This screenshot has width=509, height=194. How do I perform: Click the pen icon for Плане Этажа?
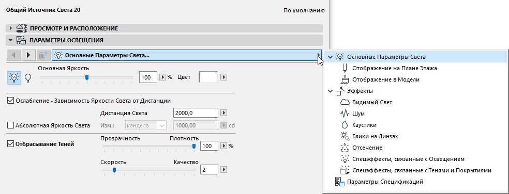345,68
